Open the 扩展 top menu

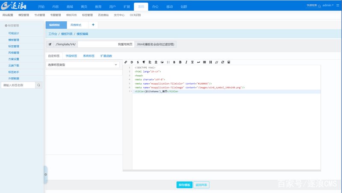[x=127, y=6]
